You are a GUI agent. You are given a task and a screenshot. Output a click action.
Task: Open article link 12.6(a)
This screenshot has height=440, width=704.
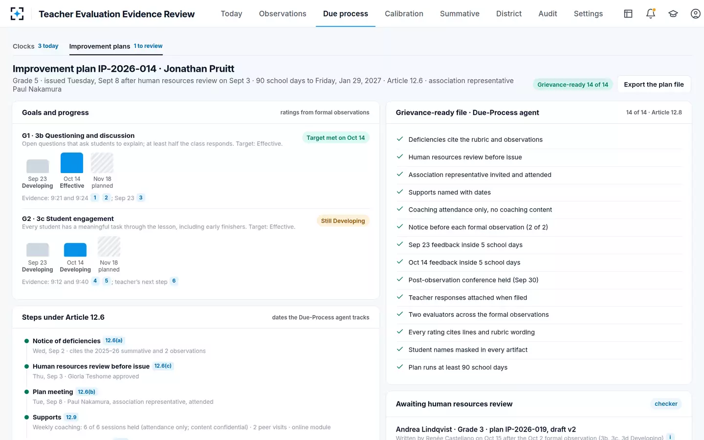(114, 340)
